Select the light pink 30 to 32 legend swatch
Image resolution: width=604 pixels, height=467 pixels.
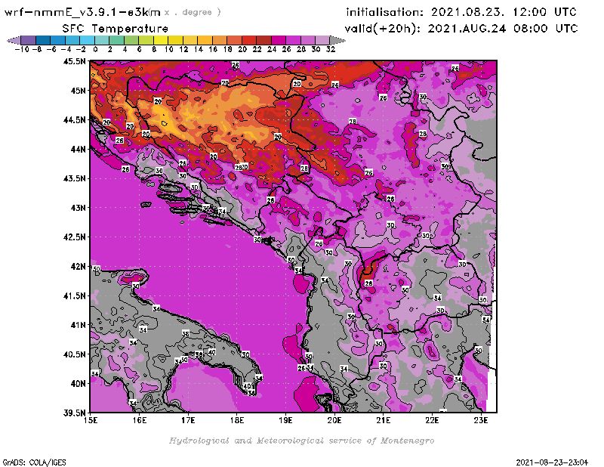point(322,40)
